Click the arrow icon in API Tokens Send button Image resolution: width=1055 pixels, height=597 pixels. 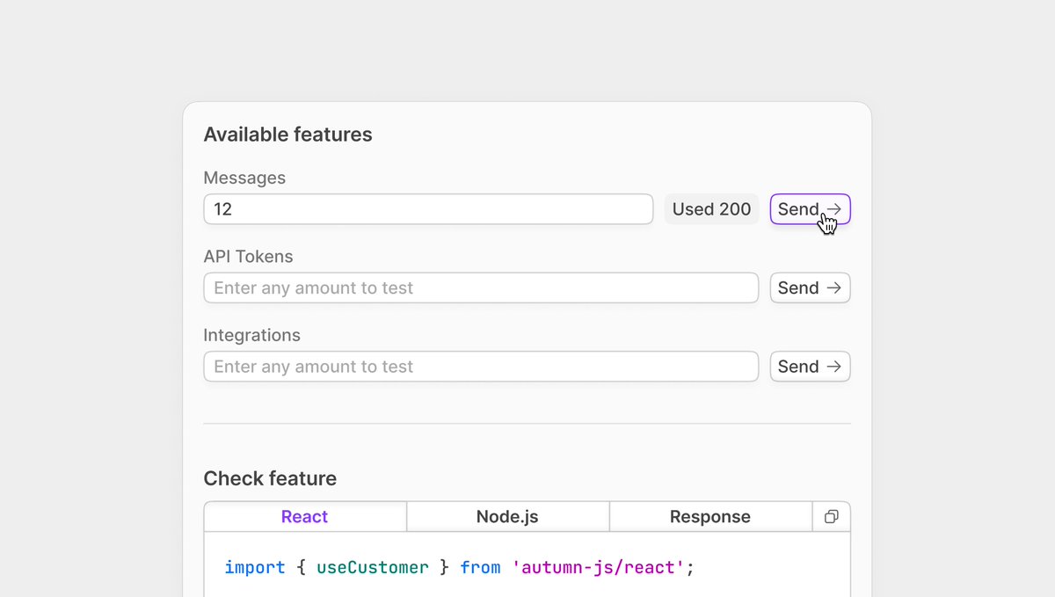[833, 288]
